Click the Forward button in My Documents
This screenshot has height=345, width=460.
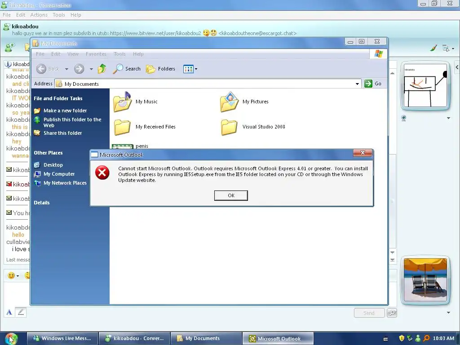79,69
